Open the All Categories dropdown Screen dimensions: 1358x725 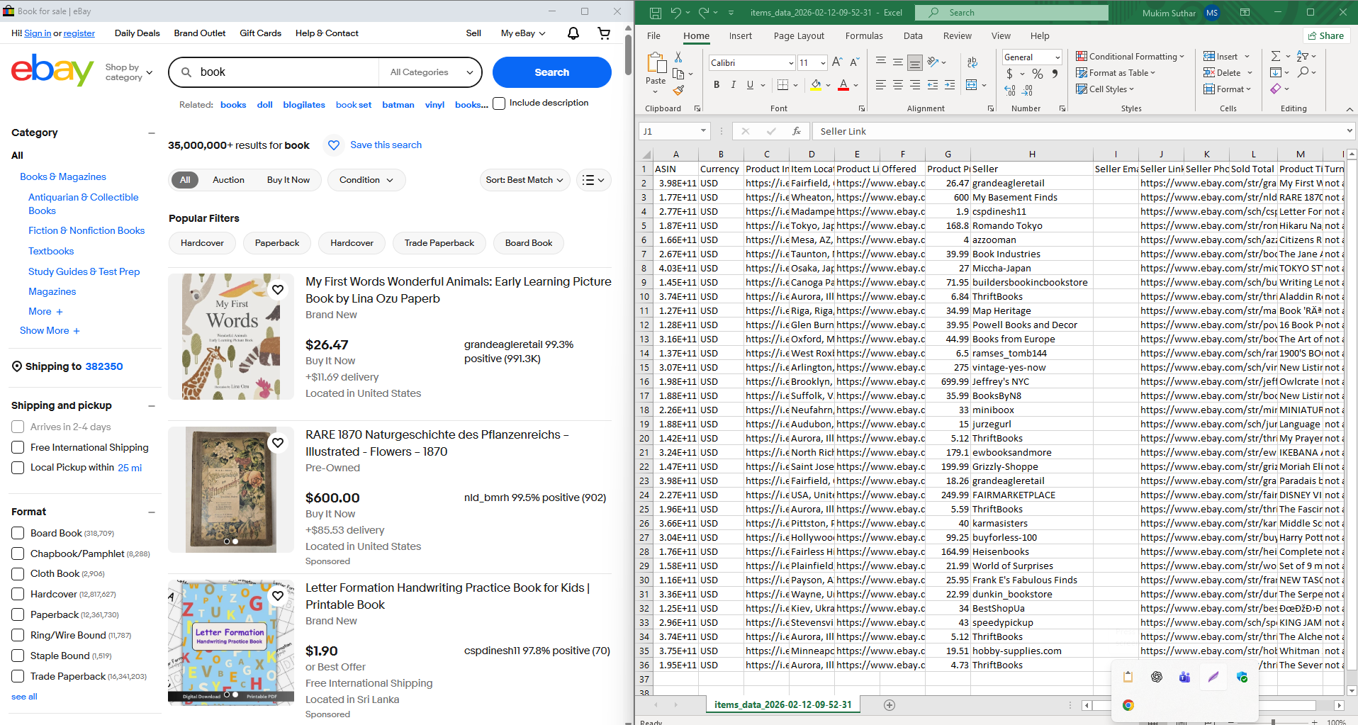point(431,72)
